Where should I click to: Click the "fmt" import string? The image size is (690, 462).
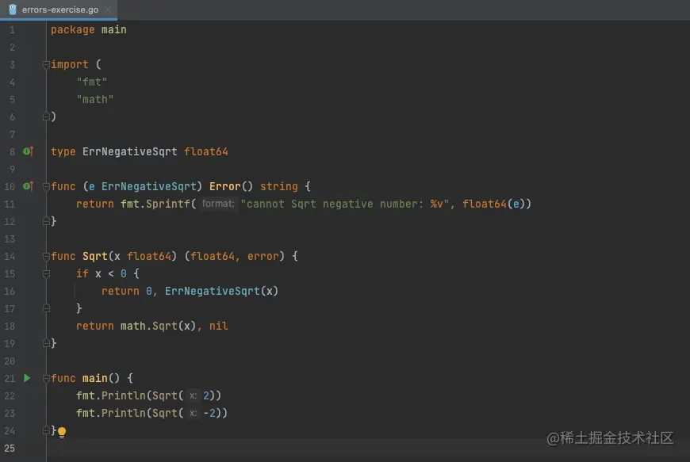pos(91,82)
